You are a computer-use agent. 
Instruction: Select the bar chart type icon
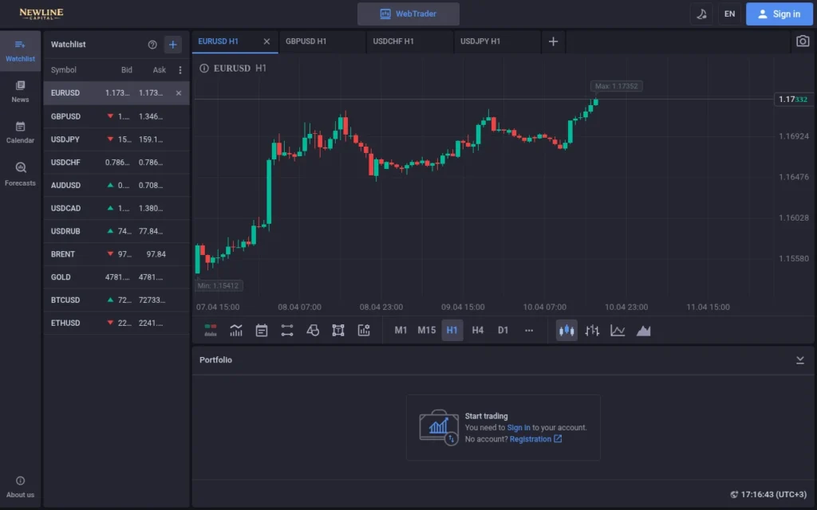pyautogui.click(x=592, y=329)
